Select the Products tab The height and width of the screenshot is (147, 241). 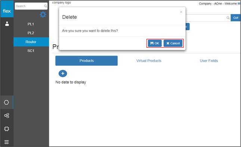tap(87, 60)
